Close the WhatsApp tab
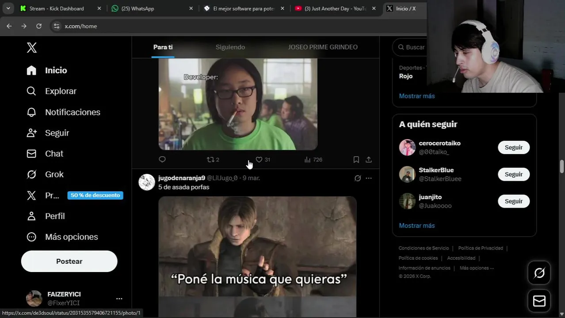This screenshot has width=565, height=318. pyautogui.click(x=191, y=8)
